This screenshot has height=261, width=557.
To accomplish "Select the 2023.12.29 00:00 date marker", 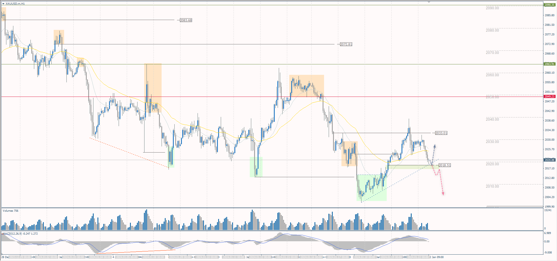I will click(x=20, y=257).
